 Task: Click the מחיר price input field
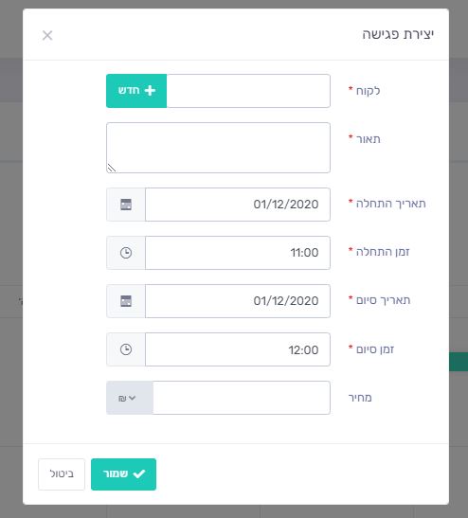click(x=242, y=398)
